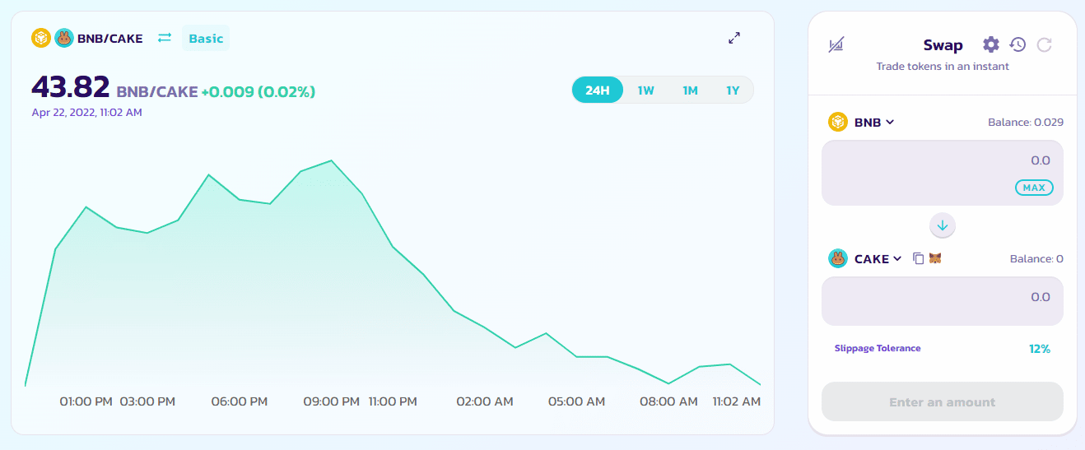Select the 1M chart tab
Image resolution: width=1085 pixels, height=450 pixels.
[690, 90]
